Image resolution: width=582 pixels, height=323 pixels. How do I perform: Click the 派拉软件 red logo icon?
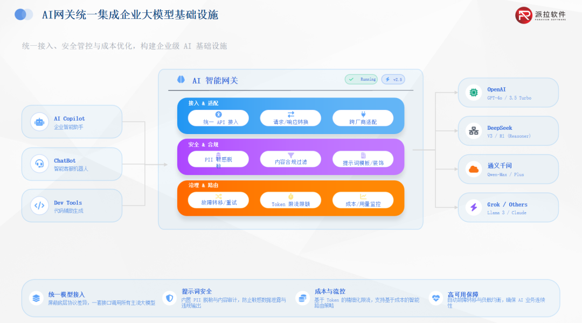524,15
